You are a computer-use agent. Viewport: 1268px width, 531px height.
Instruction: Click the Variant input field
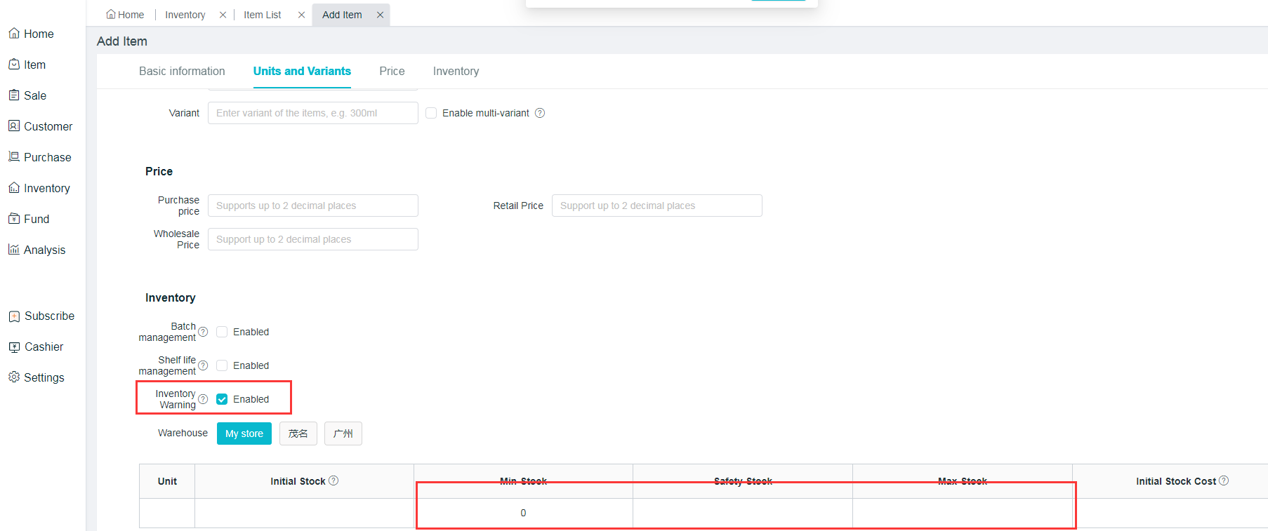(312, 113)
